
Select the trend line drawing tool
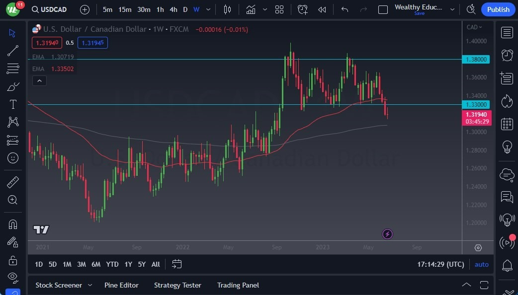[x=12, y=51]
